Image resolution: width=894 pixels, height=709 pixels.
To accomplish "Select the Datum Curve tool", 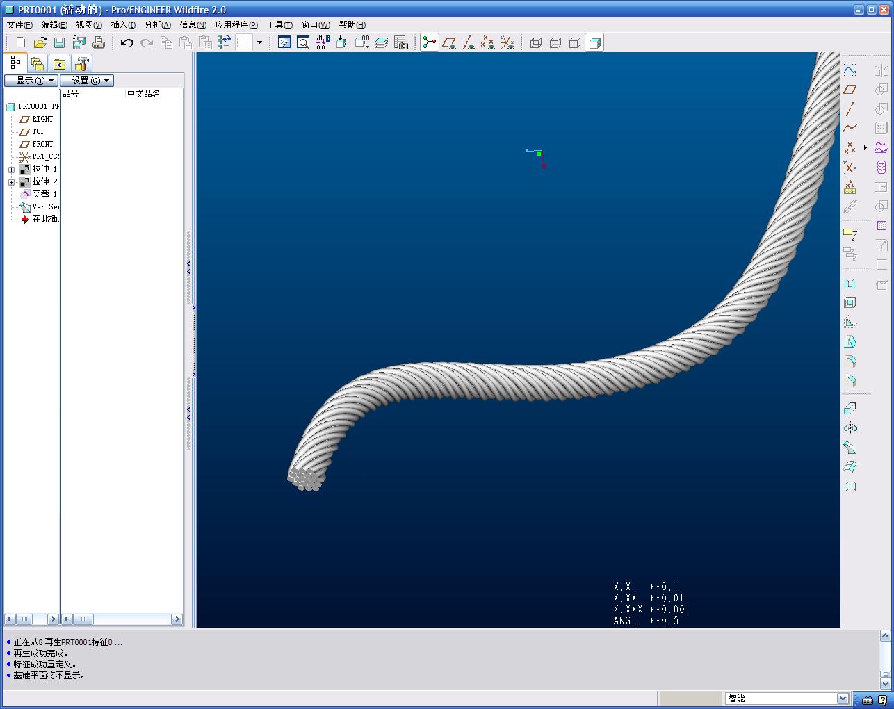I will [x=850, y=128].
